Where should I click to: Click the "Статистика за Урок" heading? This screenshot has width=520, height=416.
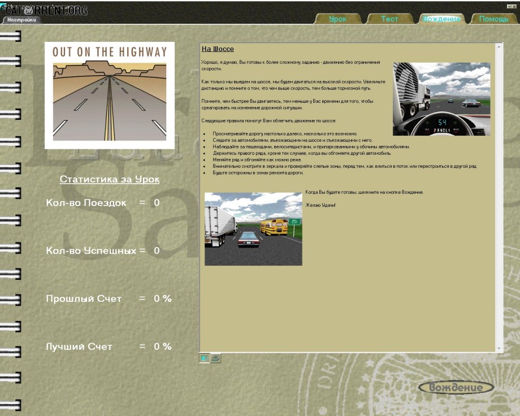110,179
